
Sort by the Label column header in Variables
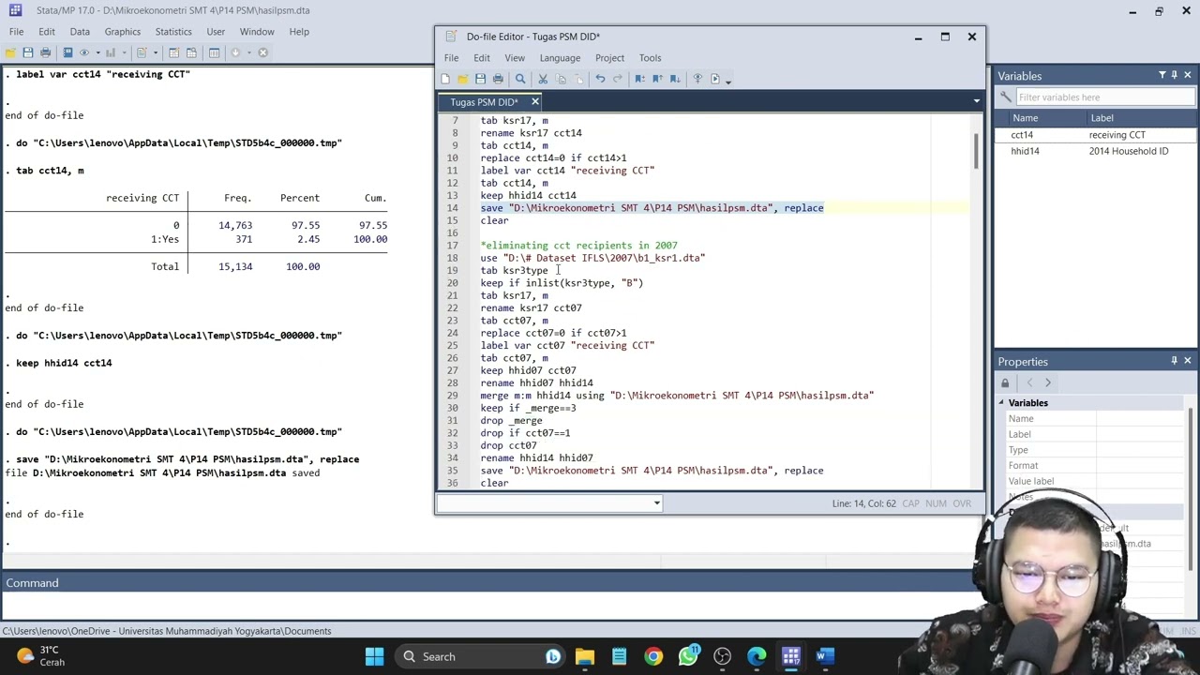coord(1140,118)
